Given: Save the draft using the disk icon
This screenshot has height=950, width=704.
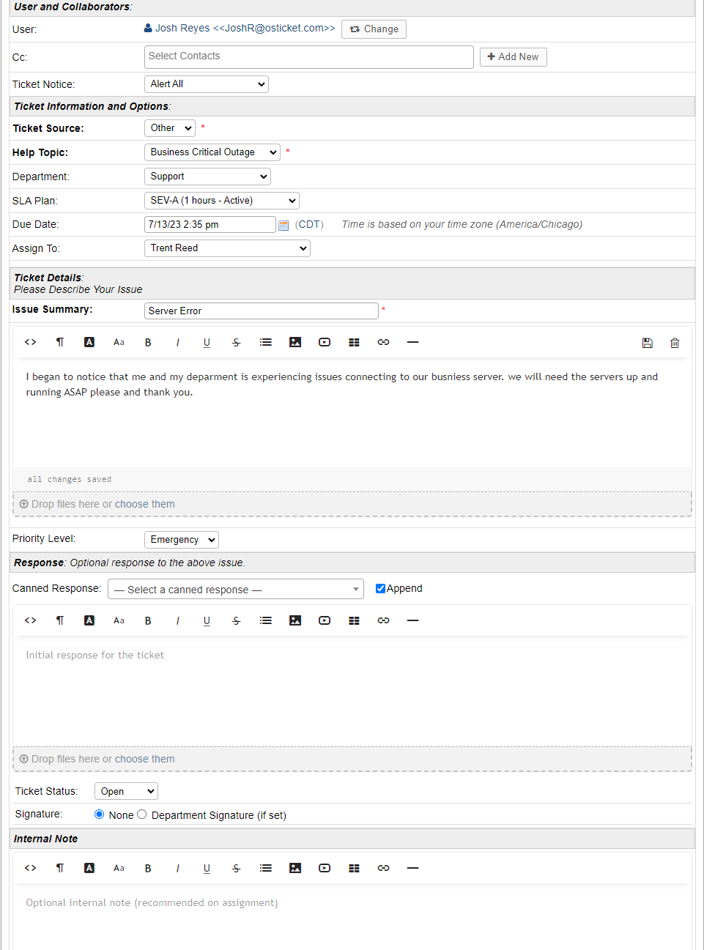Looking at the screenshot, I should pyautogui.click(x=647, y=341).
